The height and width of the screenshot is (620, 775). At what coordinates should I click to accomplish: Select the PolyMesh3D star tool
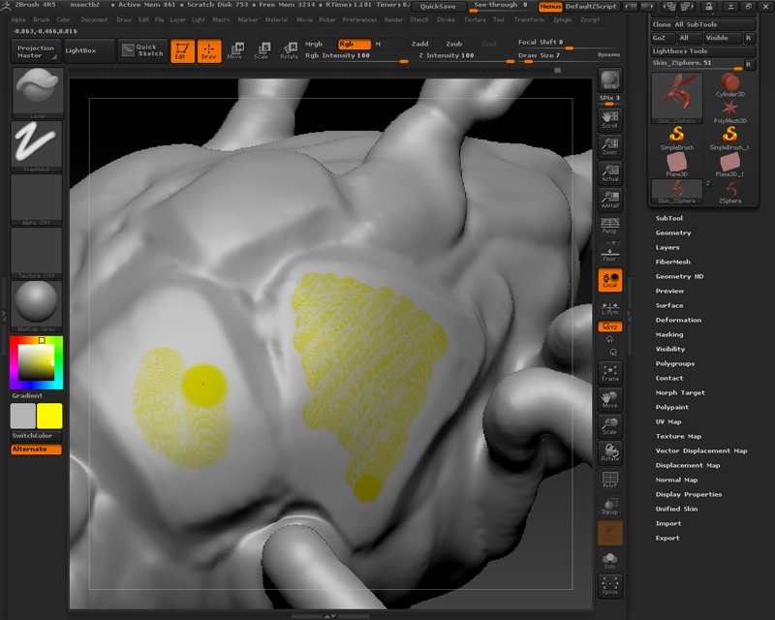(730, 111)
